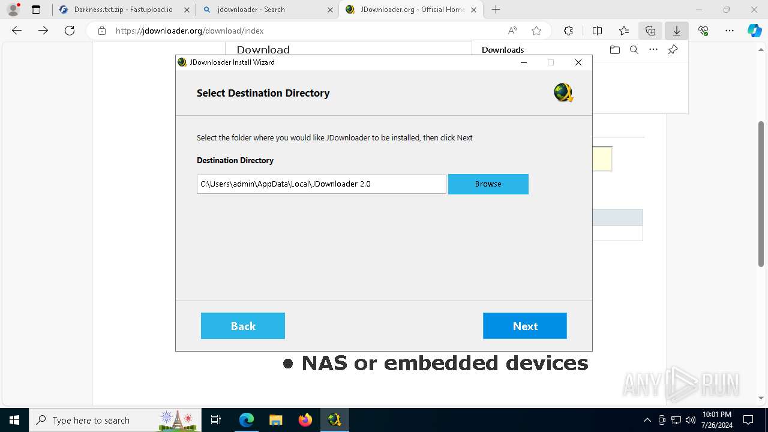Open the taskbar clock and date

(717, 420)
